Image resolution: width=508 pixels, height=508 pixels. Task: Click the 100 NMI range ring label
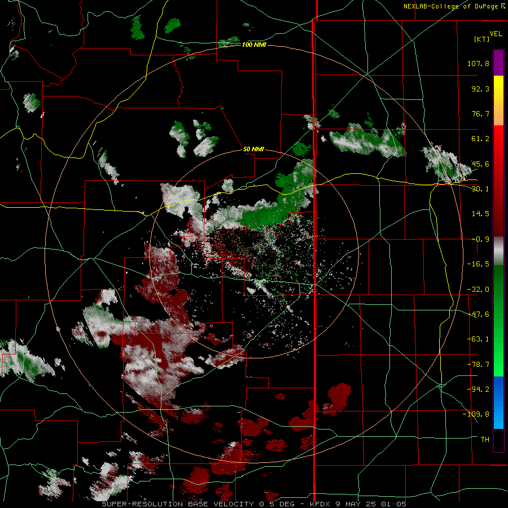pyautogui.click(x=254, y=45)
